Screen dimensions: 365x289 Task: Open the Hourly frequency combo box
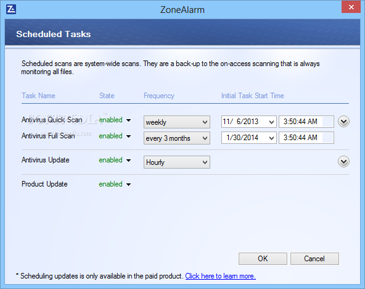pos(177,162)
